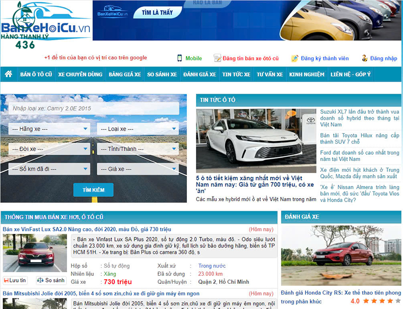Open the ĐÁNH GIÁ XE menu

(x=199, y=75)
